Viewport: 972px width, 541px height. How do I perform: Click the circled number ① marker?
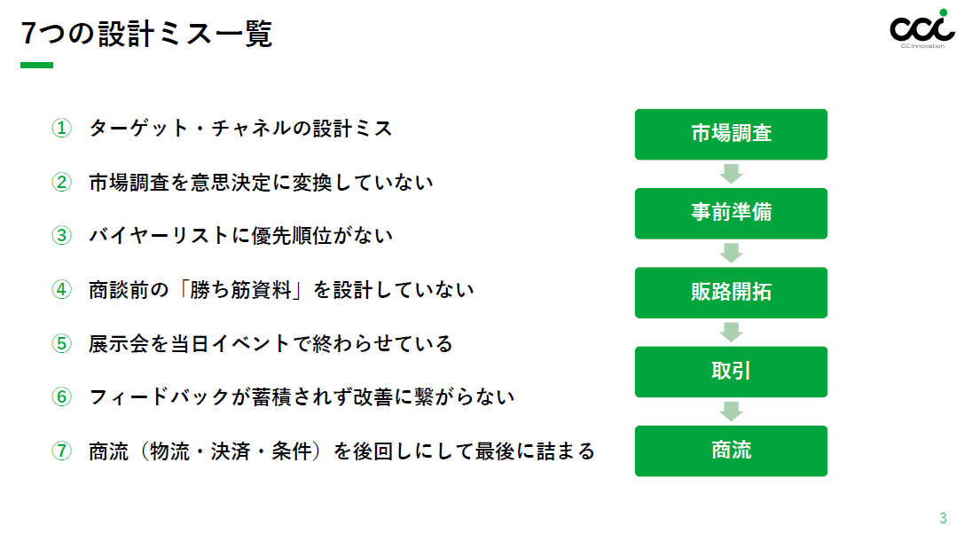pos(60,129)
